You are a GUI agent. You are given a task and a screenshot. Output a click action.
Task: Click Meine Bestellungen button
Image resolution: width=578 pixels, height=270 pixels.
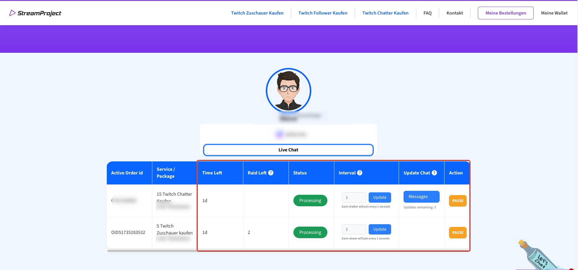click(x=506, y=13)
